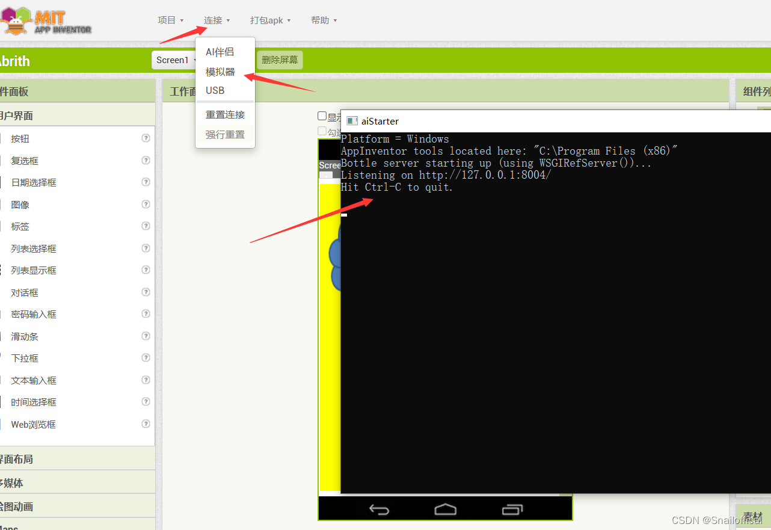Screen dimensions: 771x530
Task: Choose 强行重置 in the connect menu
Action: tap(223, 134)
